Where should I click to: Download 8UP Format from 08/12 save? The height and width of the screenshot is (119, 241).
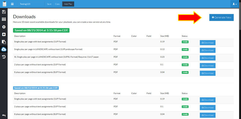click(x=208, y=115)
